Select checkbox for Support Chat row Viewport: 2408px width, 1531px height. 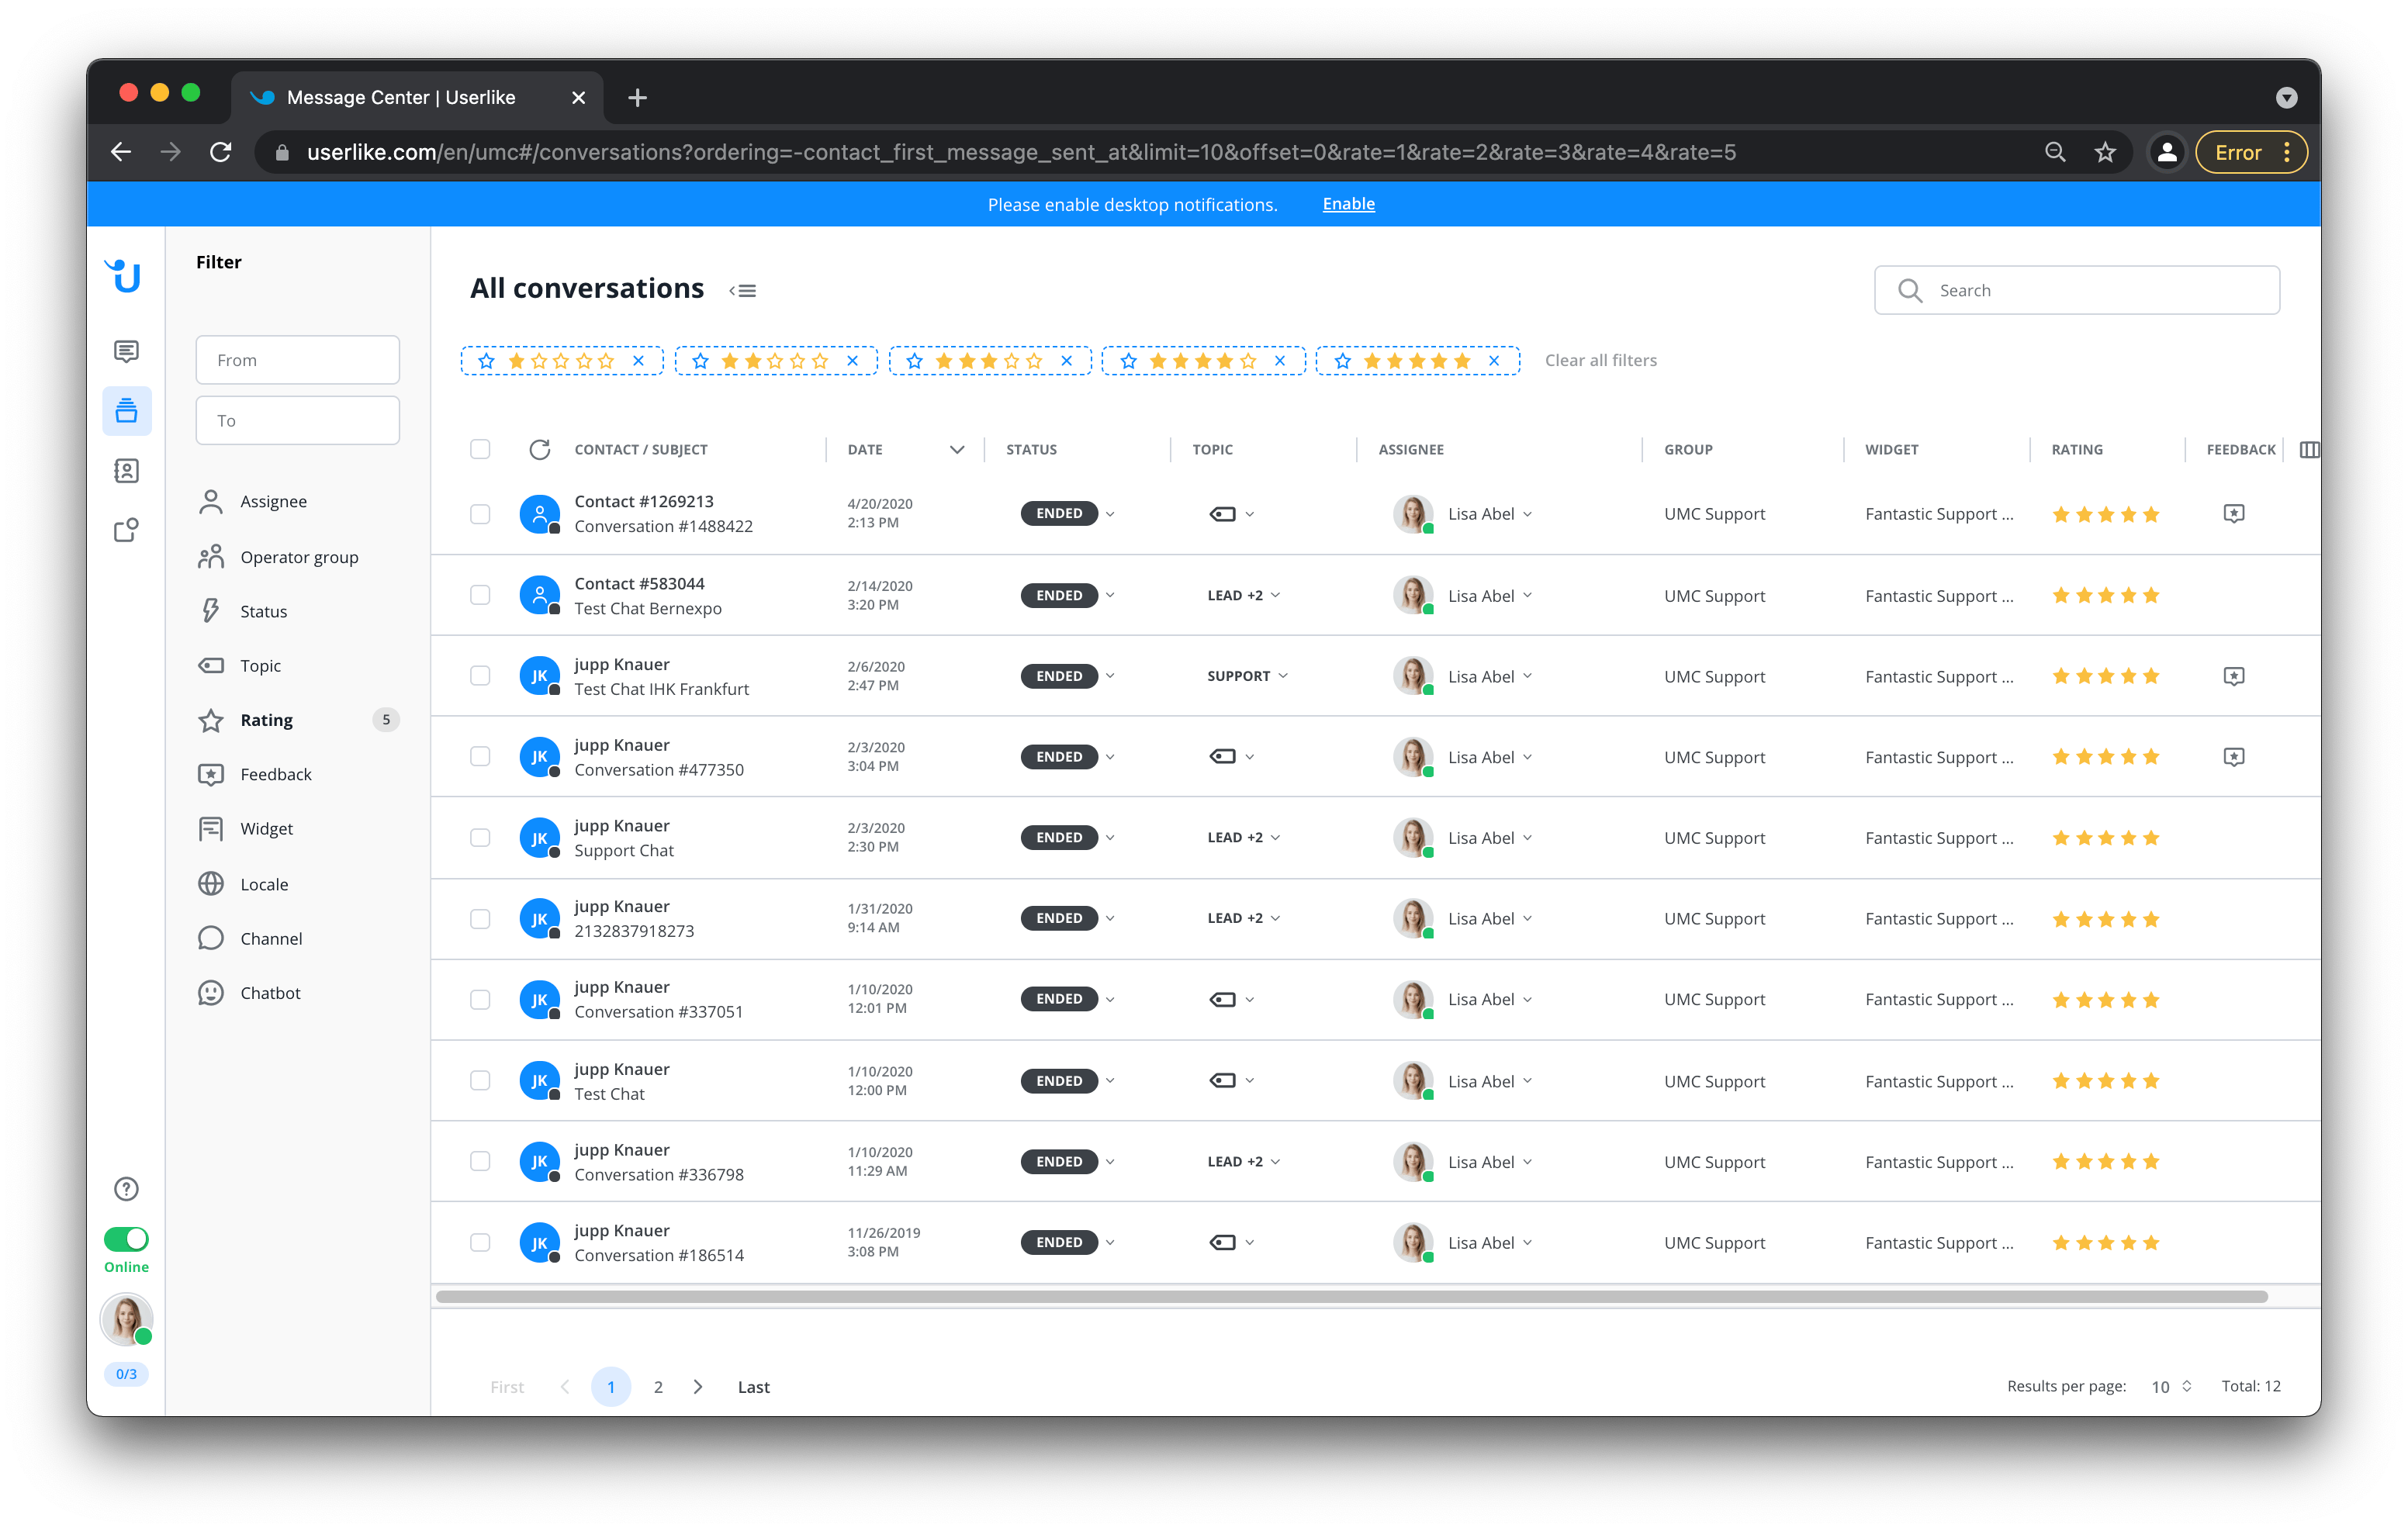pyautogui.click(x=480, y=838)
